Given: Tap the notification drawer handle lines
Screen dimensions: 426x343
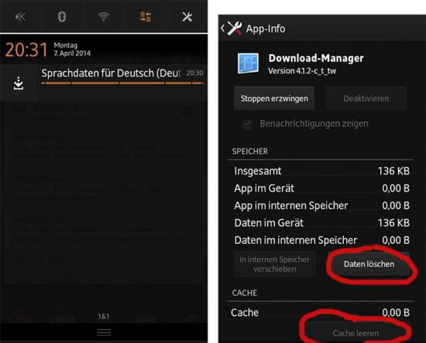Looking at the screenshot, I should point(104,332).
